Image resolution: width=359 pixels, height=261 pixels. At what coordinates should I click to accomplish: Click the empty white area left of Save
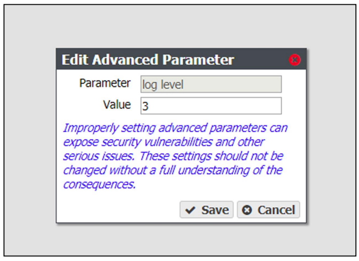pos(118,210)
